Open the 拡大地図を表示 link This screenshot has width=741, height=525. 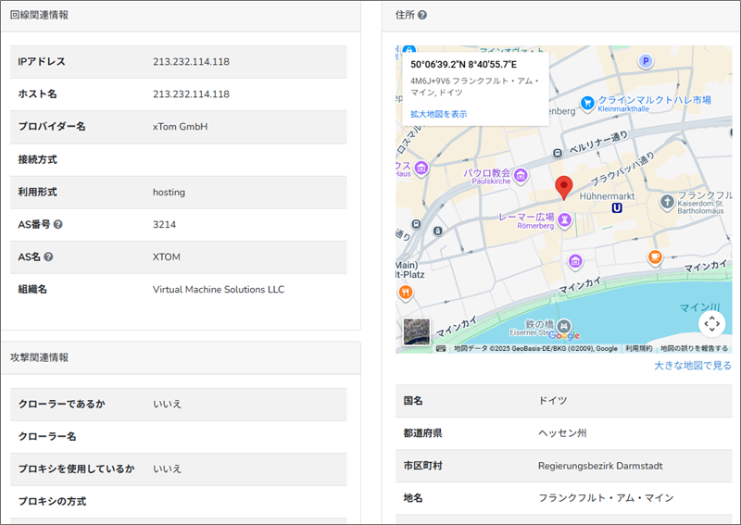(438, 114)
